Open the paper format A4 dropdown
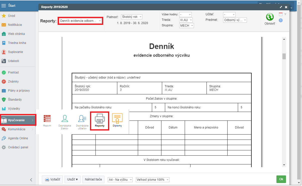The width and height of the screenshot is (302, 186). [121, 180]
